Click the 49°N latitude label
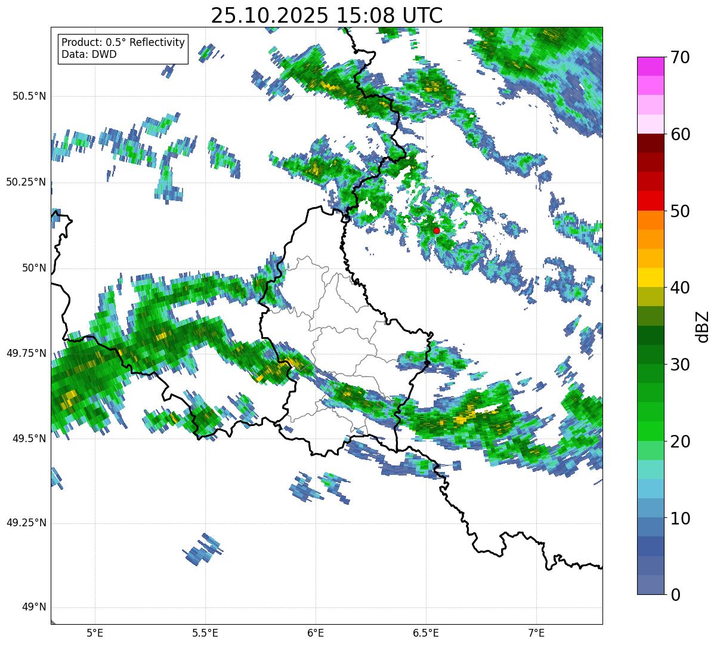717x645 pixels. point(34,607)
